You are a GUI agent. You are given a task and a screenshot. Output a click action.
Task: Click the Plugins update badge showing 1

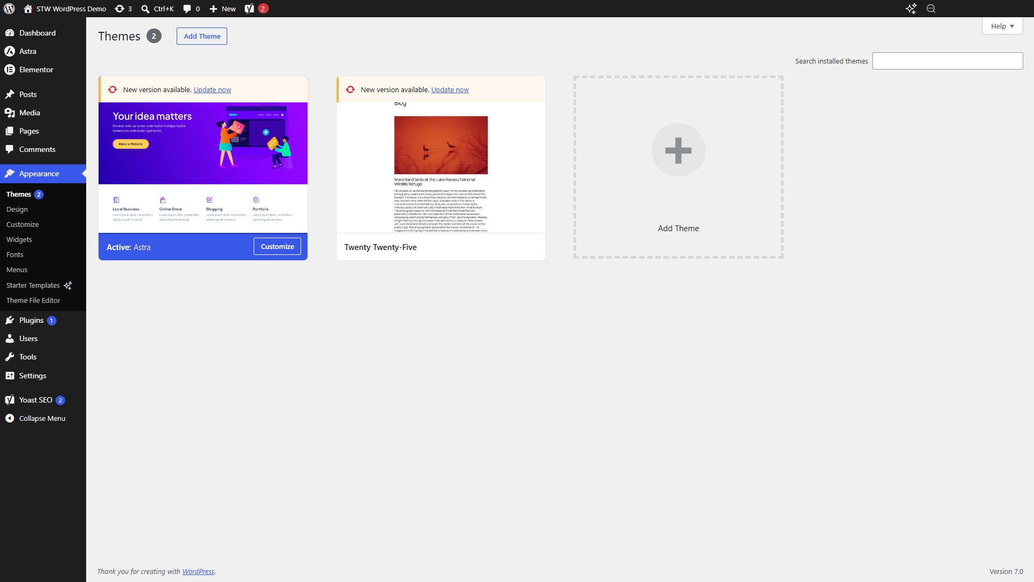(52, 321)
